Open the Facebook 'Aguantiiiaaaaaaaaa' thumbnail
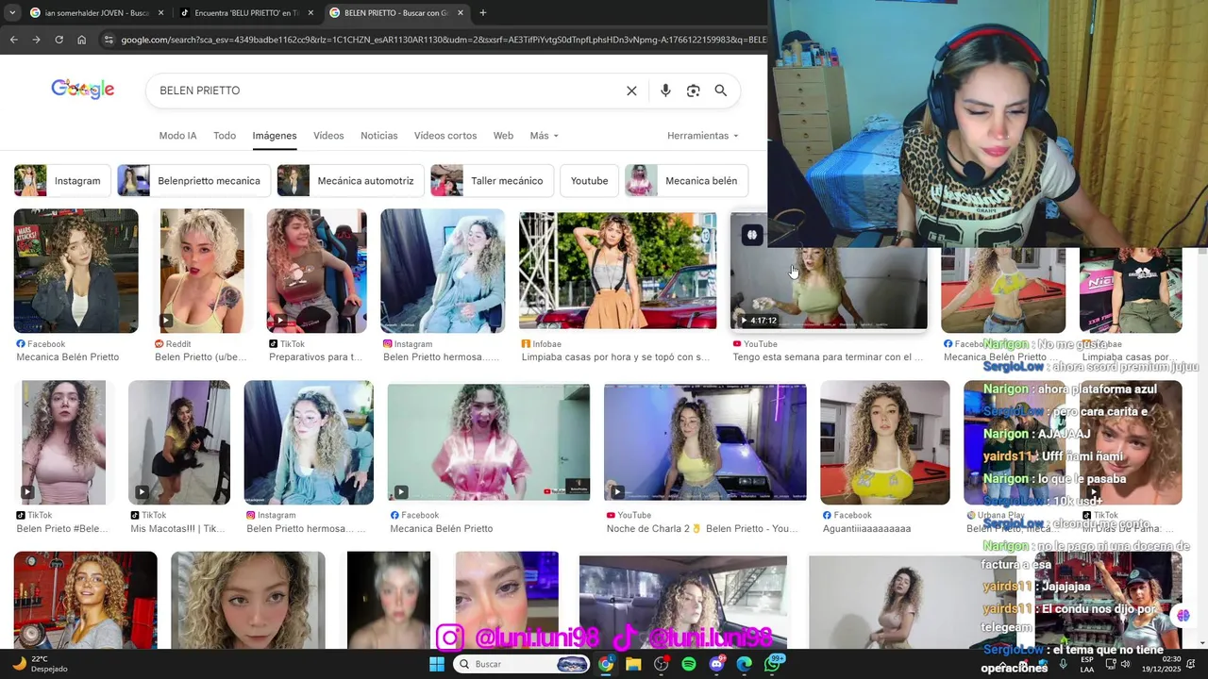Viewport: 1208px width, 679px height. [x=885, y=442]
